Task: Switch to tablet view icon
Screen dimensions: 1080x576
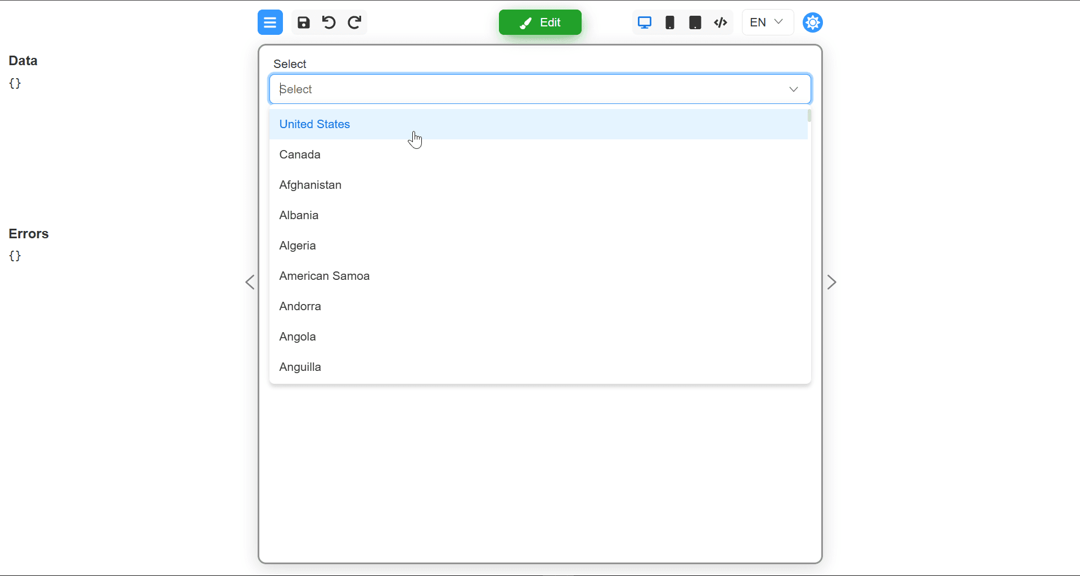Action: click(695, 22)
